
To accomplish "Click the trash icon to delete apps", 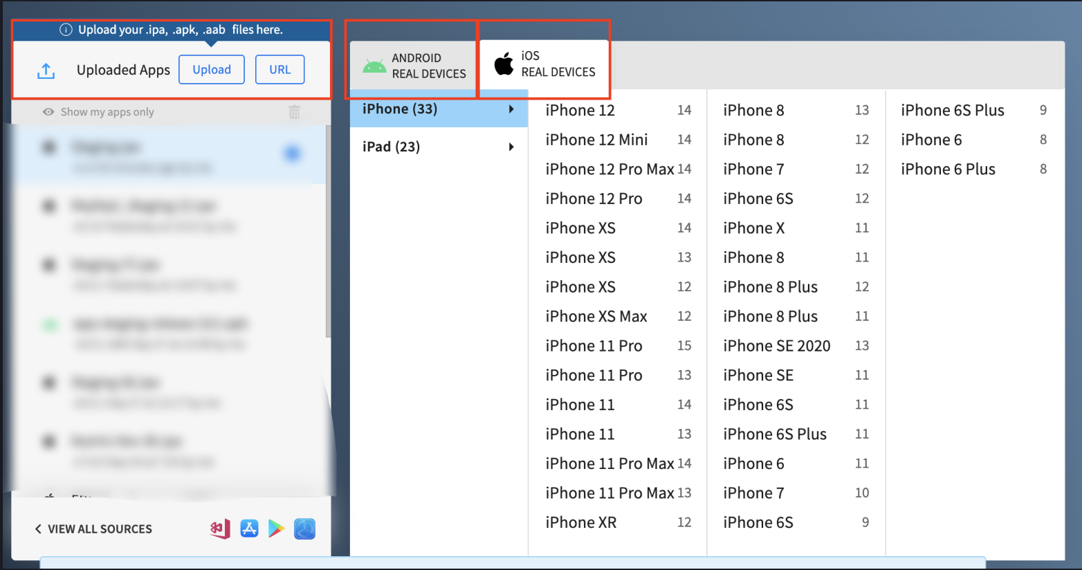I will pyautogui.click(x=295, y=111).
